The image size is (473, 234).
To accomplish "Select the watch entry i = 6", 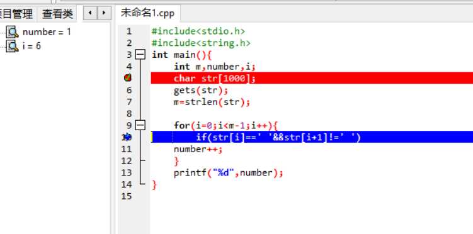I will click(31, 46).
